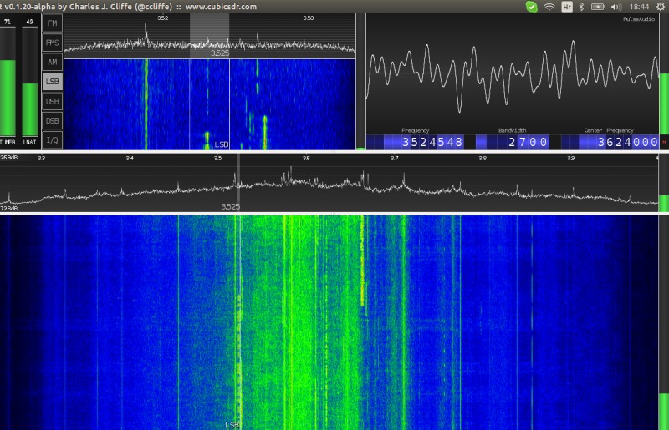Viewport: 669px width, 430px height.
Task: Switch demodulator to AM mode
Action: click(x=52, y=63)
